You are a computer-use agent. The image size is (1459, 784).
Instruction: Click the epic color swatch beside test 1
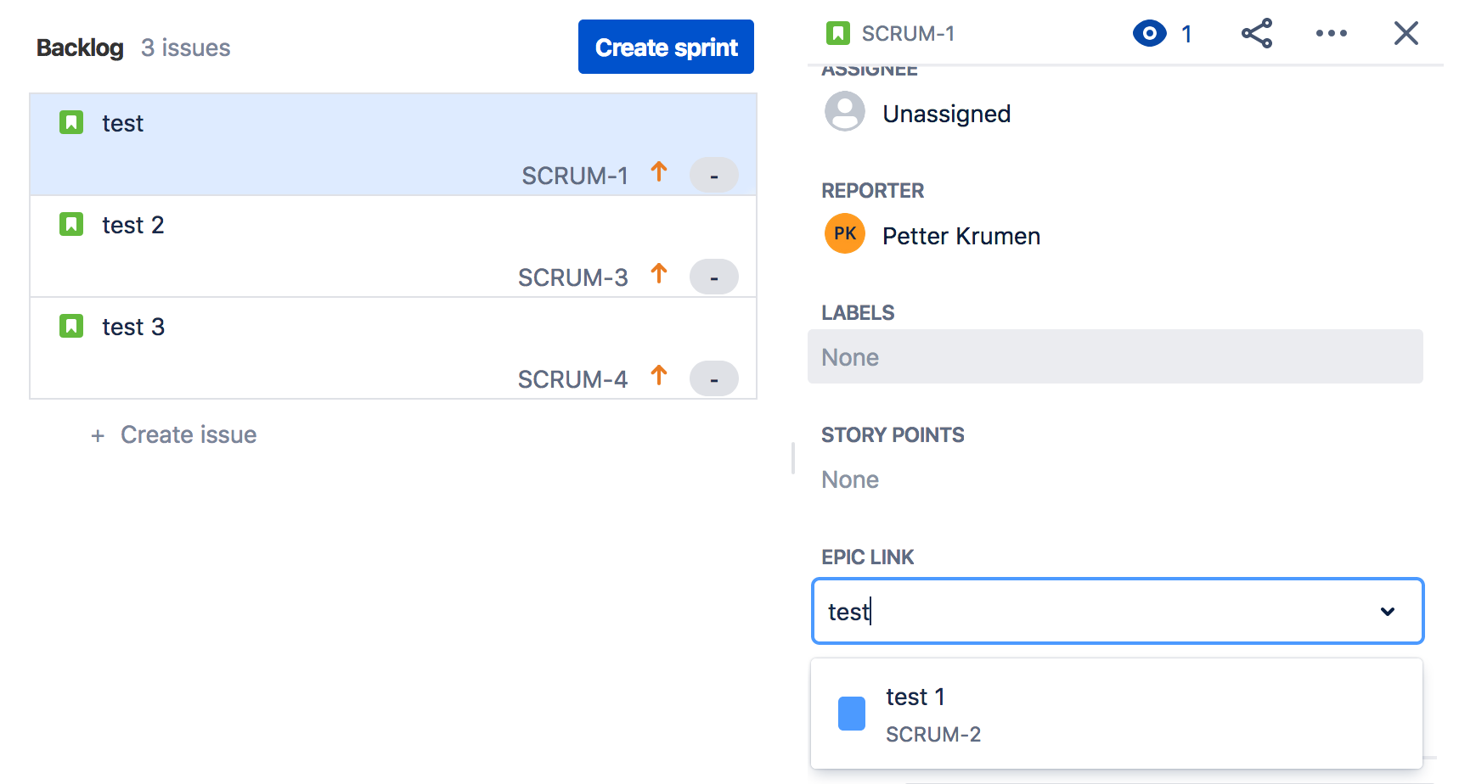point(851,713)
